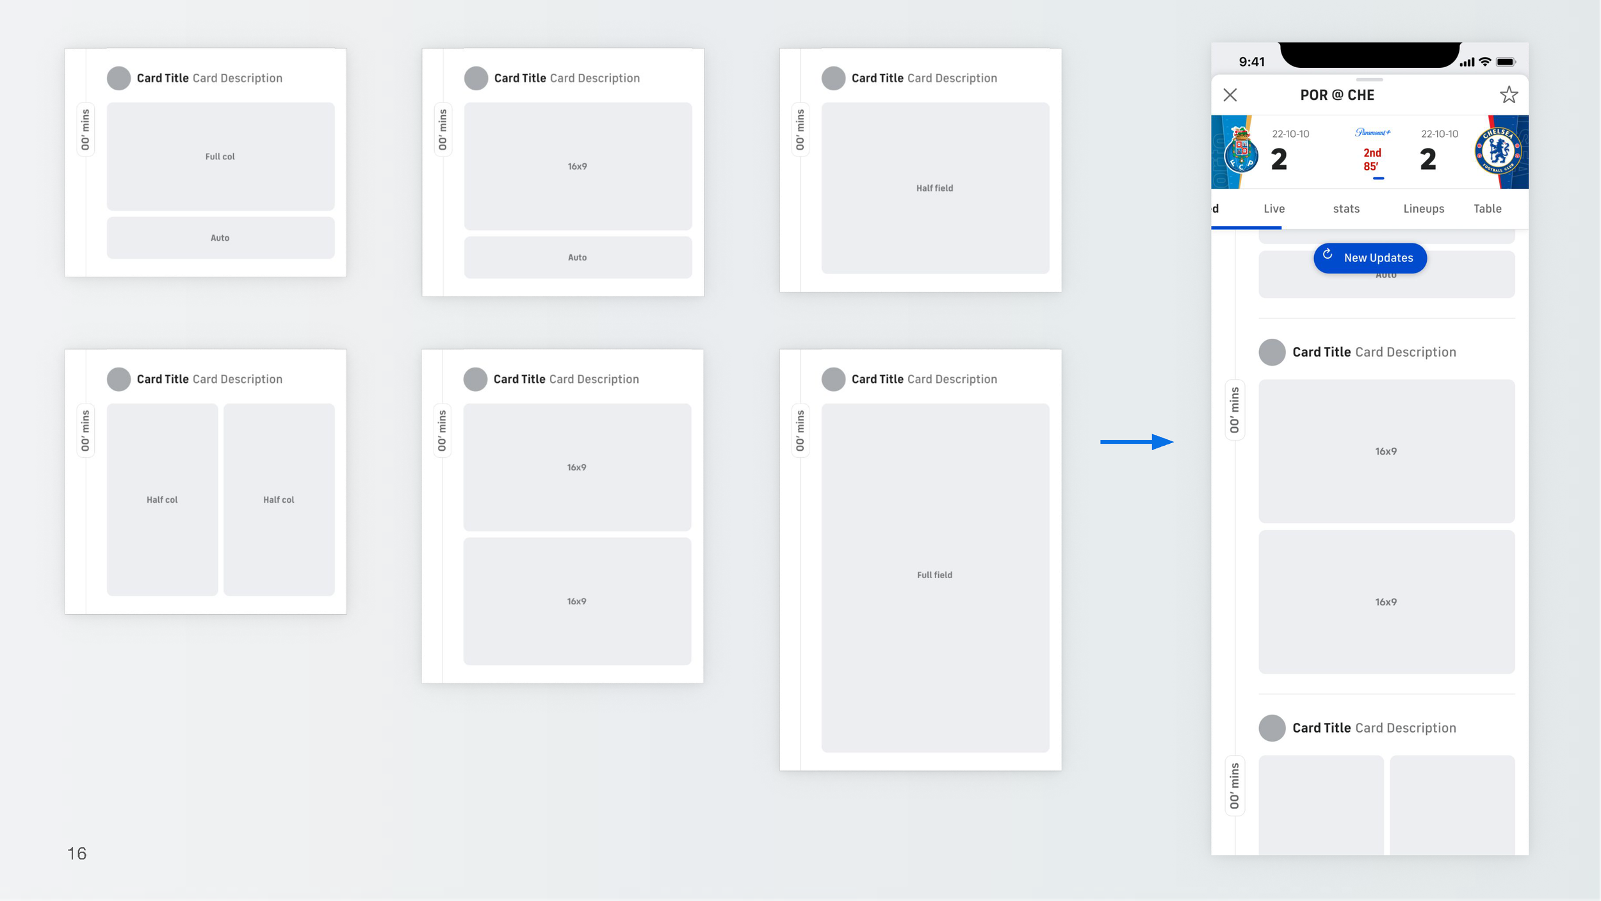Select the left Half col placeholder

click(162, 499)
